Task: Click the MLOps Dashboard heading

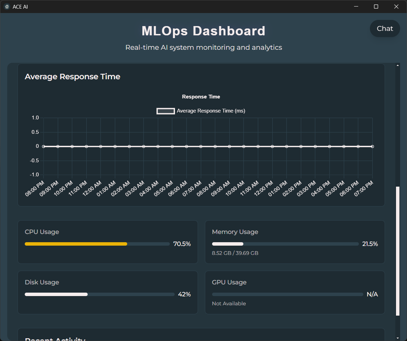Action: [x=203, y=31]
